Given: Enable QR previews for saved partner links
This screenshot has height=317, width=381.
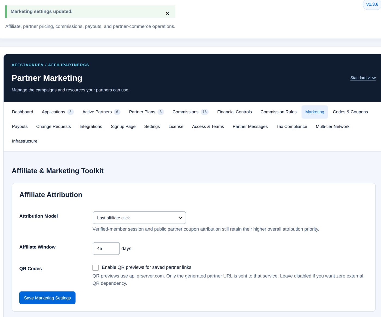Looking at the screenshot, I should [x=96, y=268].
